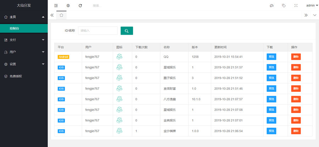Click the app icon in QQ row
The height and width of the screenshot is (147, 319).
(119, 57)
